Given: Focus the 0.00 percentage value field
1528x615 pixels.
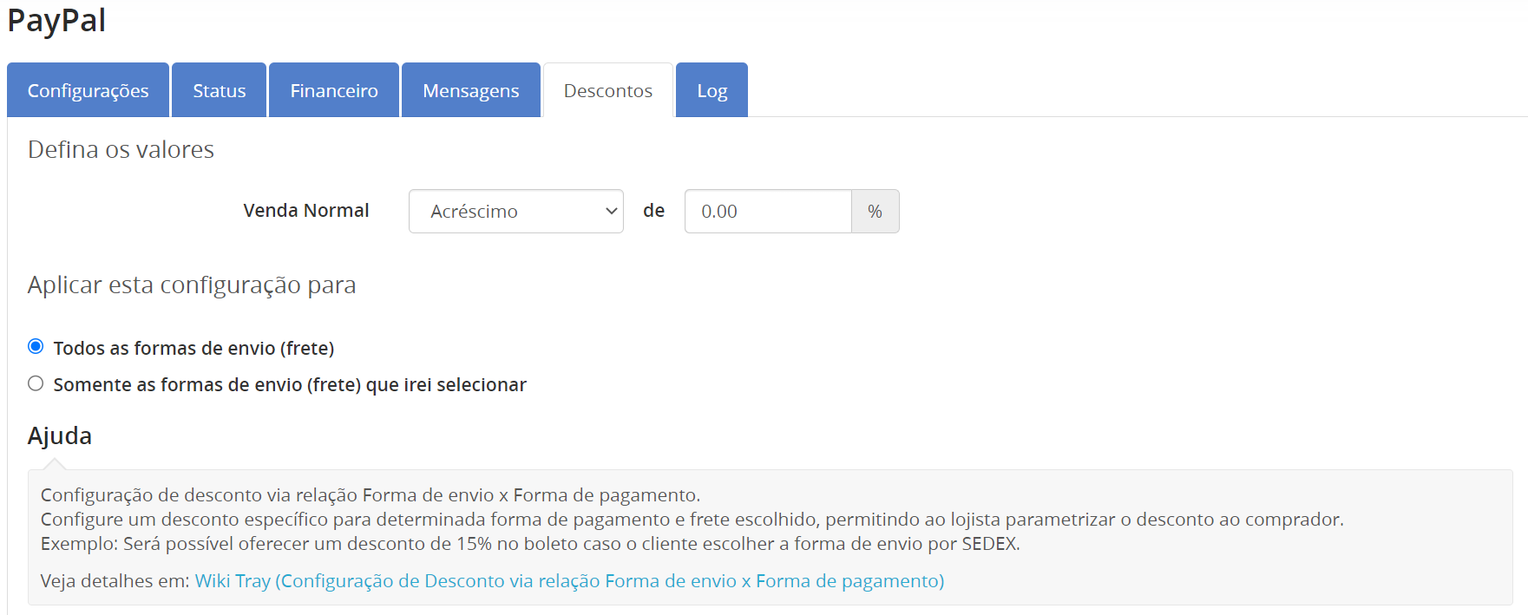Looking at the screenshot, I should (768, 211).
